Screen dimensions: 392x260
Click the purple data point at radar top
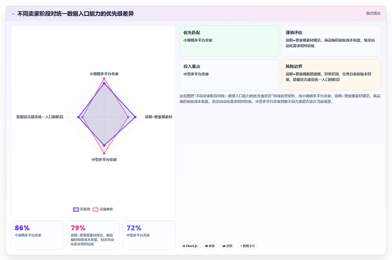pos(104,83)
